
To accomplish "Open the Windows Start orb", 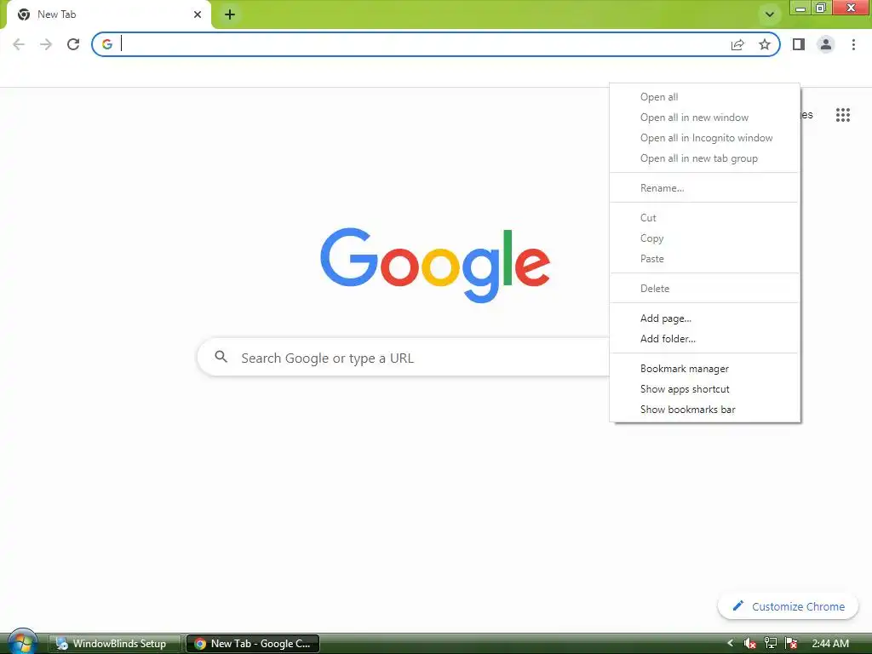I will point(23,642).
